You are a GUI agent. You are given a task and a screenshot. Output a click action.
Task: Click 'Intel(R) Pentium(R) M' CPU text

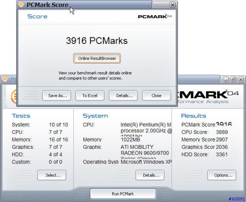point(146,125)
